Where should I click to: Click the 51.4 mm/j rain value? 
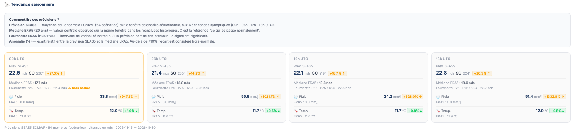click(x=533, y=97)
